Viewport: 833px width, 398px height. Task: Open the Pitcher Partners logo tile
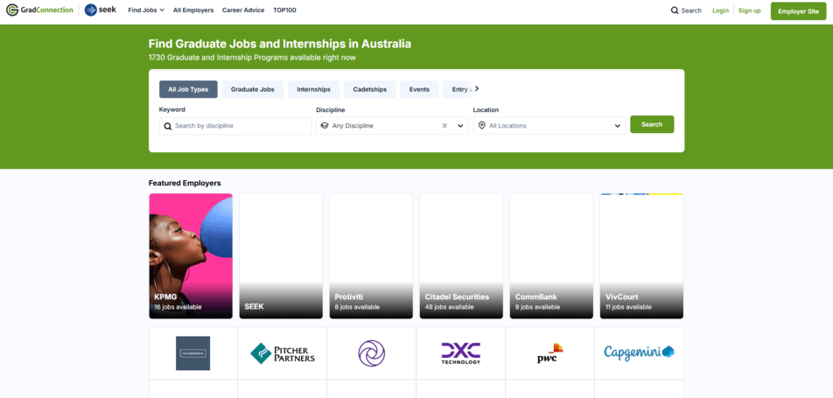[x=282, y=353]
